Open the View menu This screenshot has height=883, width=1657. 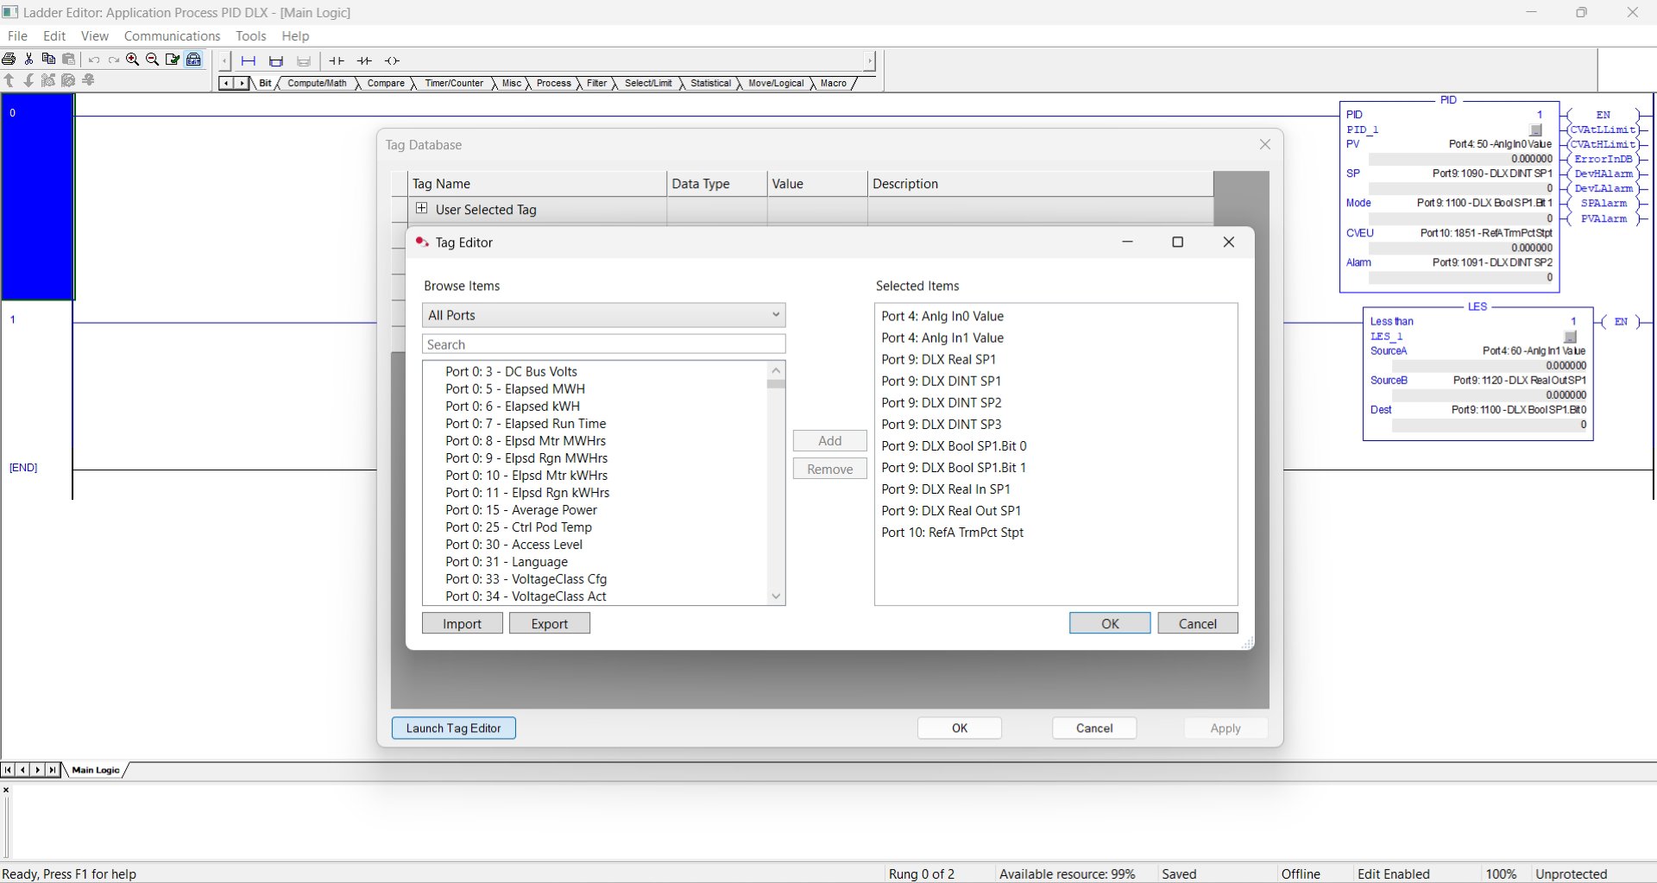(95, 35)
